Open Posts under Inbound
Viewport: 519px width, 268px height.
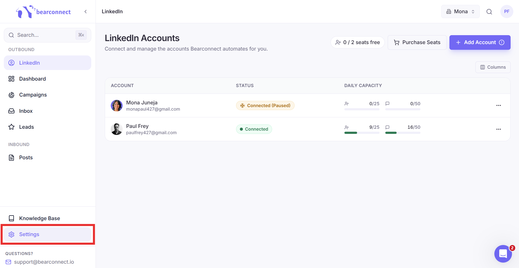coord(47,157)
